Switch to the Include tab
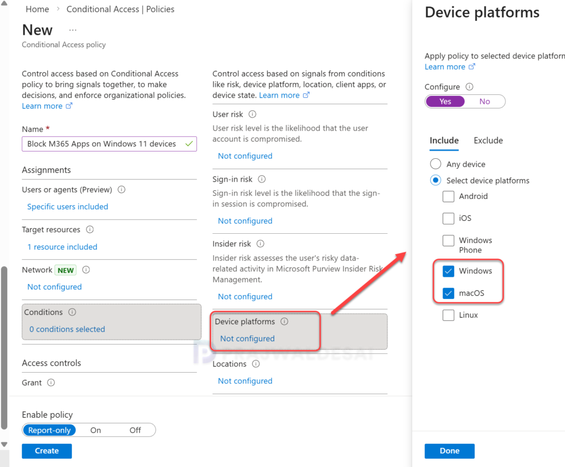This screenshot has width=565, height=467. [x=444, y=141]
